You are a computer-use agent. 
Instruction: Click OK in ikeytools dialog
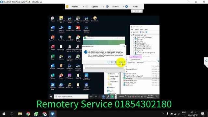pyautogui.click(x=111, y=62)
